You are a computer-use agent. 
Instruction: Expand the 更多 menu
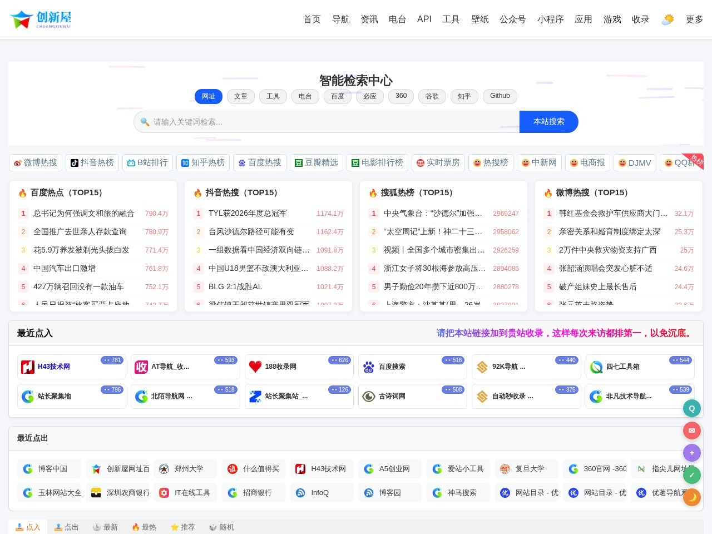click(695, 19)
